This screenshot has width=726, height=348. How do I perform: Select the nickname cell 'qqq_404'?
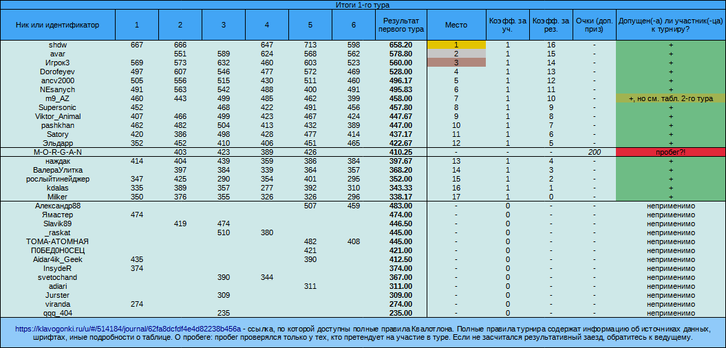(x=57, y=314)
